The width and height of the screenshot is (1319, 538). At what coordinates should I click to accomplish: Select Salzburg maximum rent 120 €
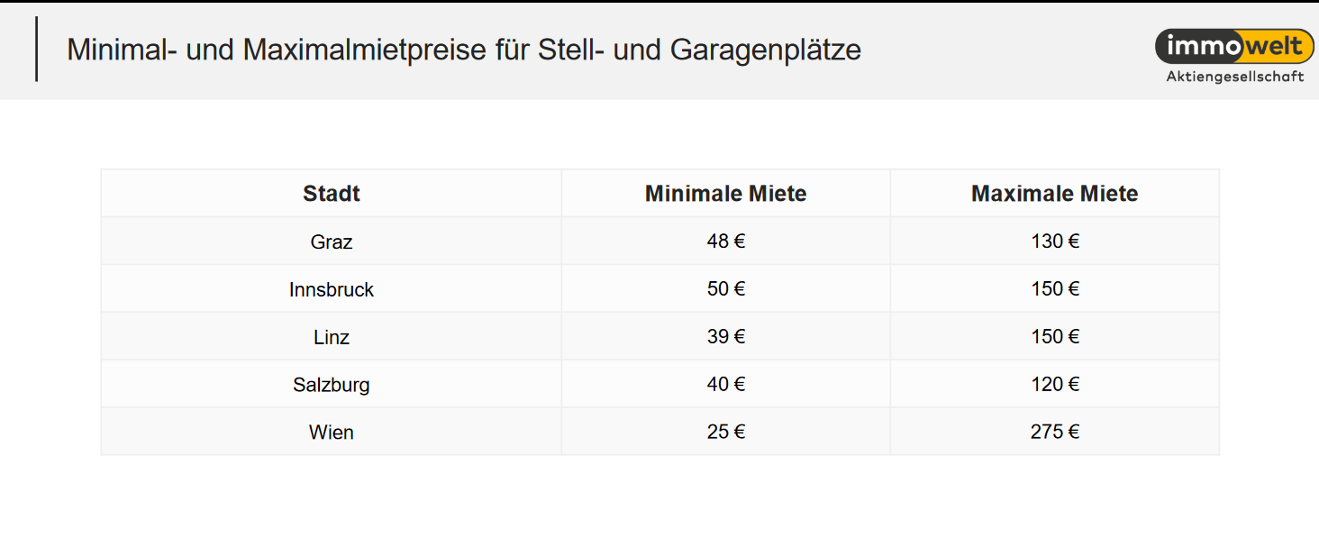coord(1055,385)
